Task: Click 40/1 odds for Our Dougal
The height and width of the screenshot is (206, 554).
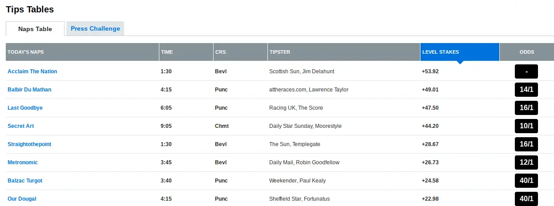Action: pos(526,199)
